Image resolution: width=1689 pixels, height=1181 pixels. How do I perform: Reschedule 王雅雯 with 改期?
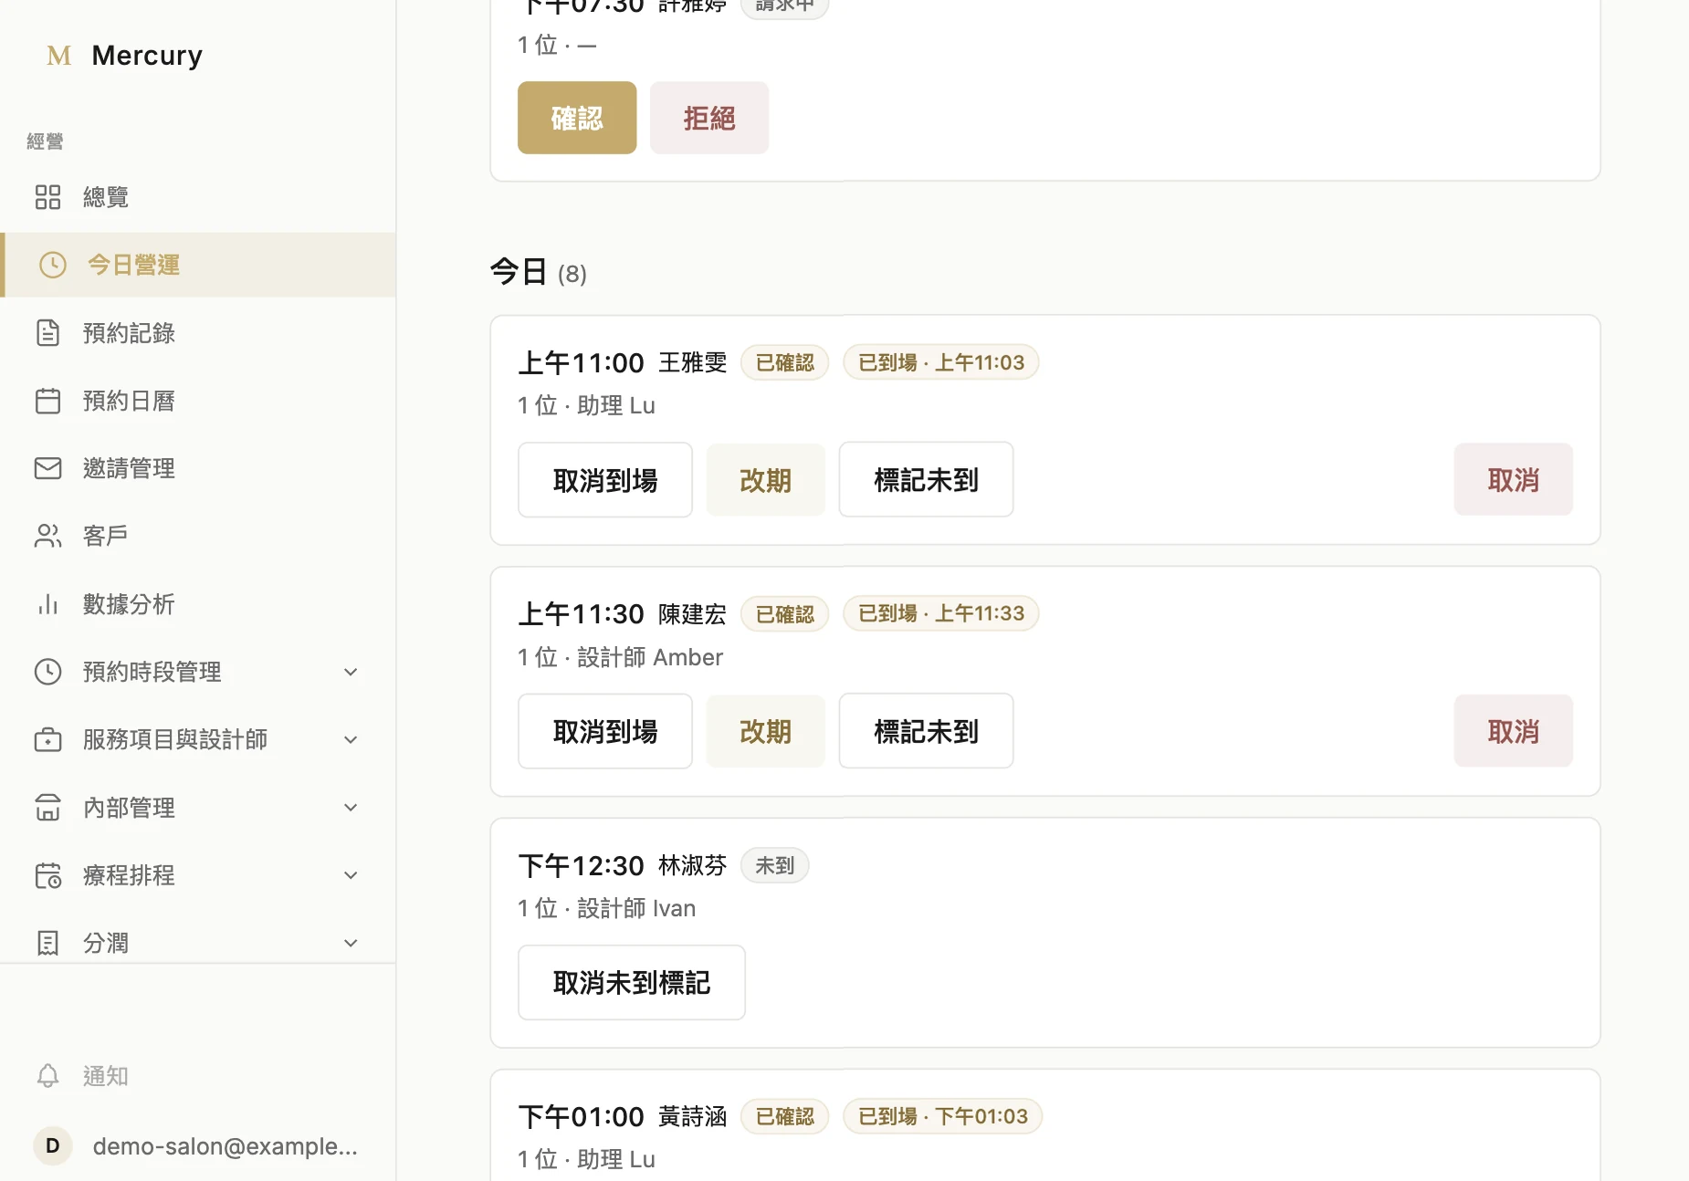click(766, 480)
